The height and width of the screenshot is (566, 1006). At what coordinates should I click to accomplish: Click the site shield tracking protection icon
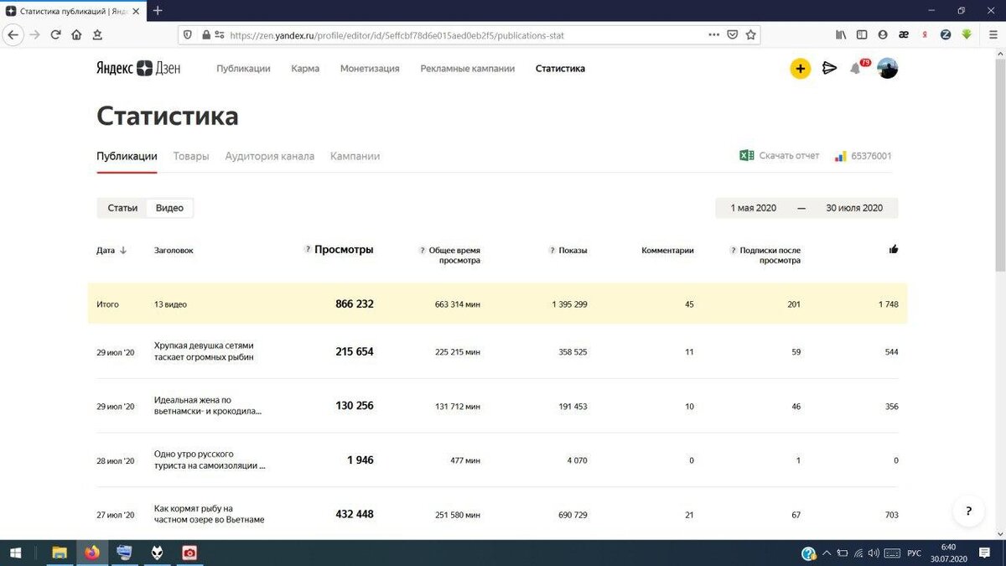[x=187, y=35]
